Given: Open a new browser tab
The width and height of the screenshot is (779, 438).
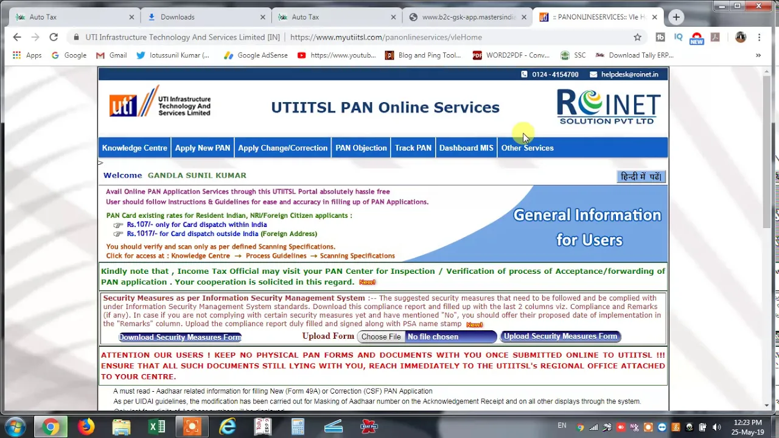Looking at the screenshot, I should click(x=676, y=17).
